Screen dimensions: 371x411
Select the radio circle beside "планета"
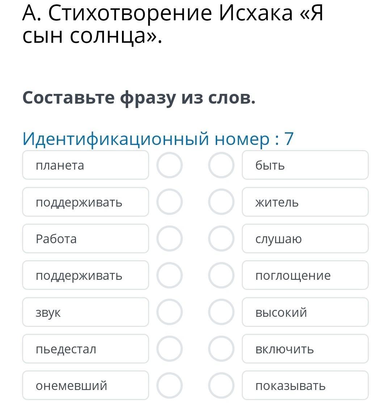click(x=169, y=165)
